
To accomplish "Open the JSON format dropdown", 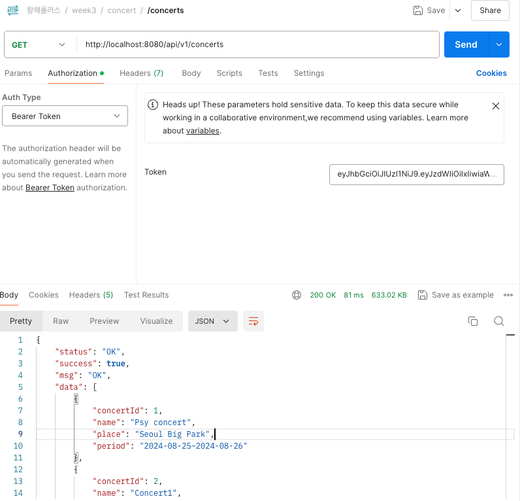I will pos(212,321).
